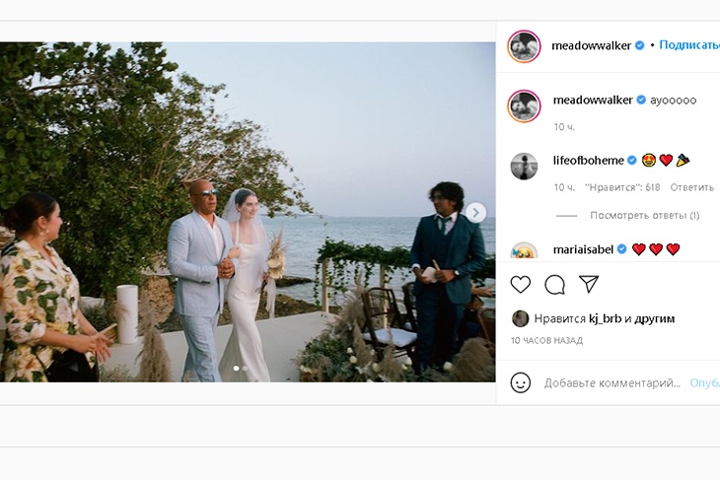Click the small kj_brb liker avatar
The height and width of the screenshot is (480, 720).
click(x=520, y=318)
